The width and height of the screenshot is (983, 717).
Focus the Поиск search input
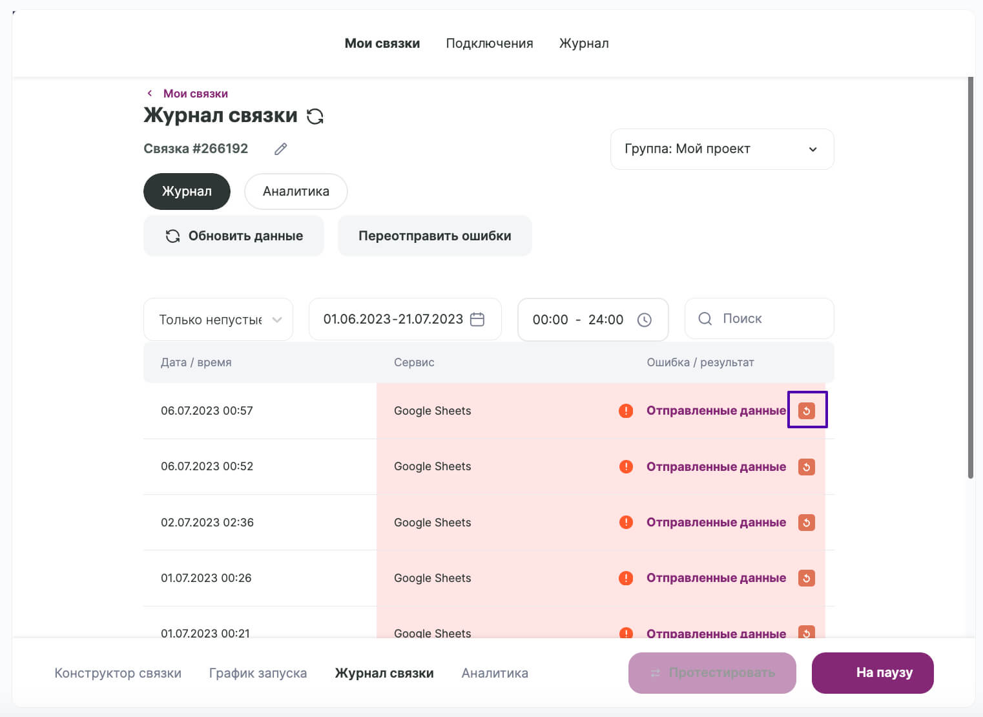pyautogui.click(x=760, y=318)
